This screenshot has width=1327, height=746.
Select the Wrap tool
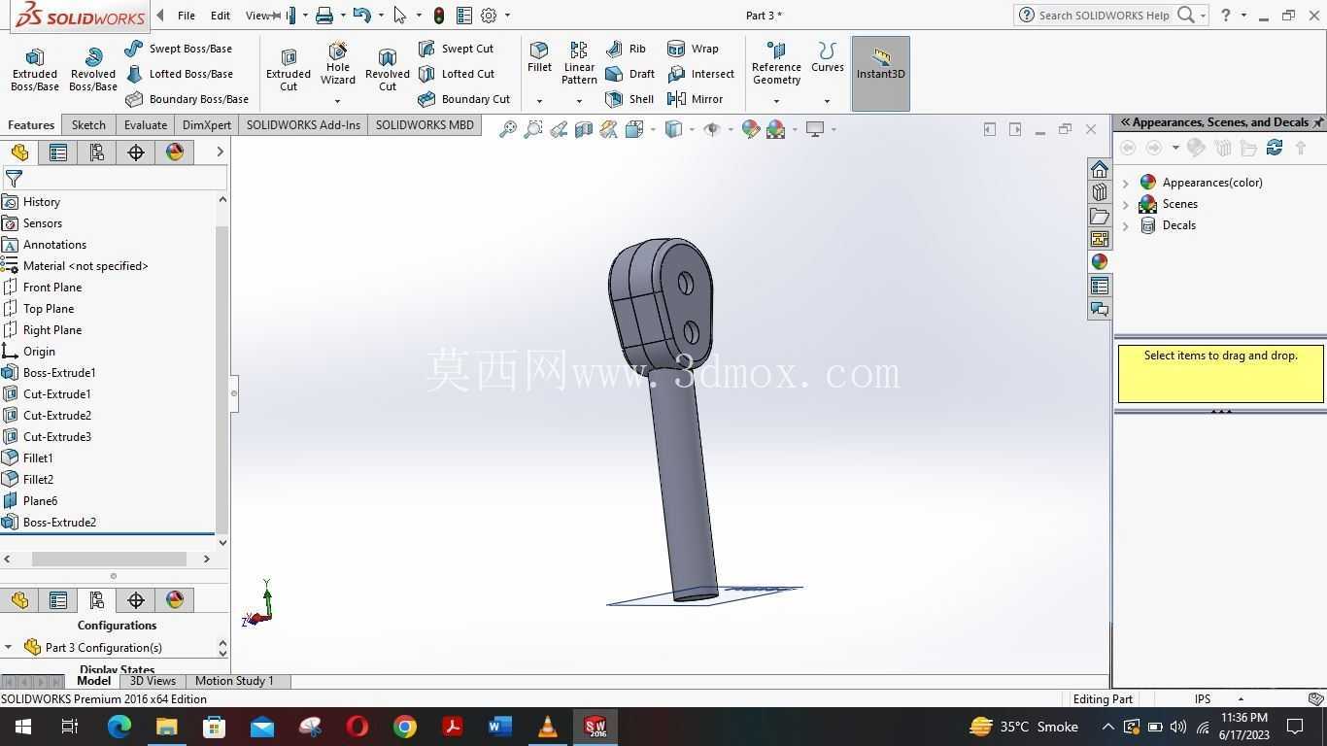click(693, 49)
